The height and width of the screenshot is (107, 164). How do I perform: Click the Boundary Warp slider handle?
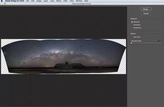point(131,43)
